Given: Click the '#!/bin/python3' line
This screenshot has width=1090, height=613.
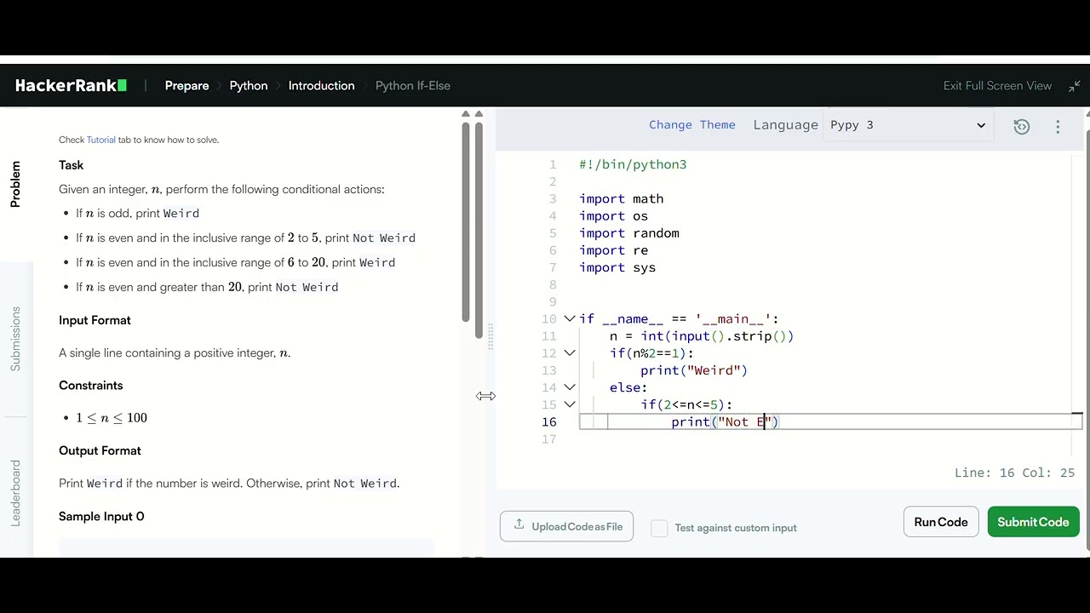Looking at the screenshot, I should (633, 164).
